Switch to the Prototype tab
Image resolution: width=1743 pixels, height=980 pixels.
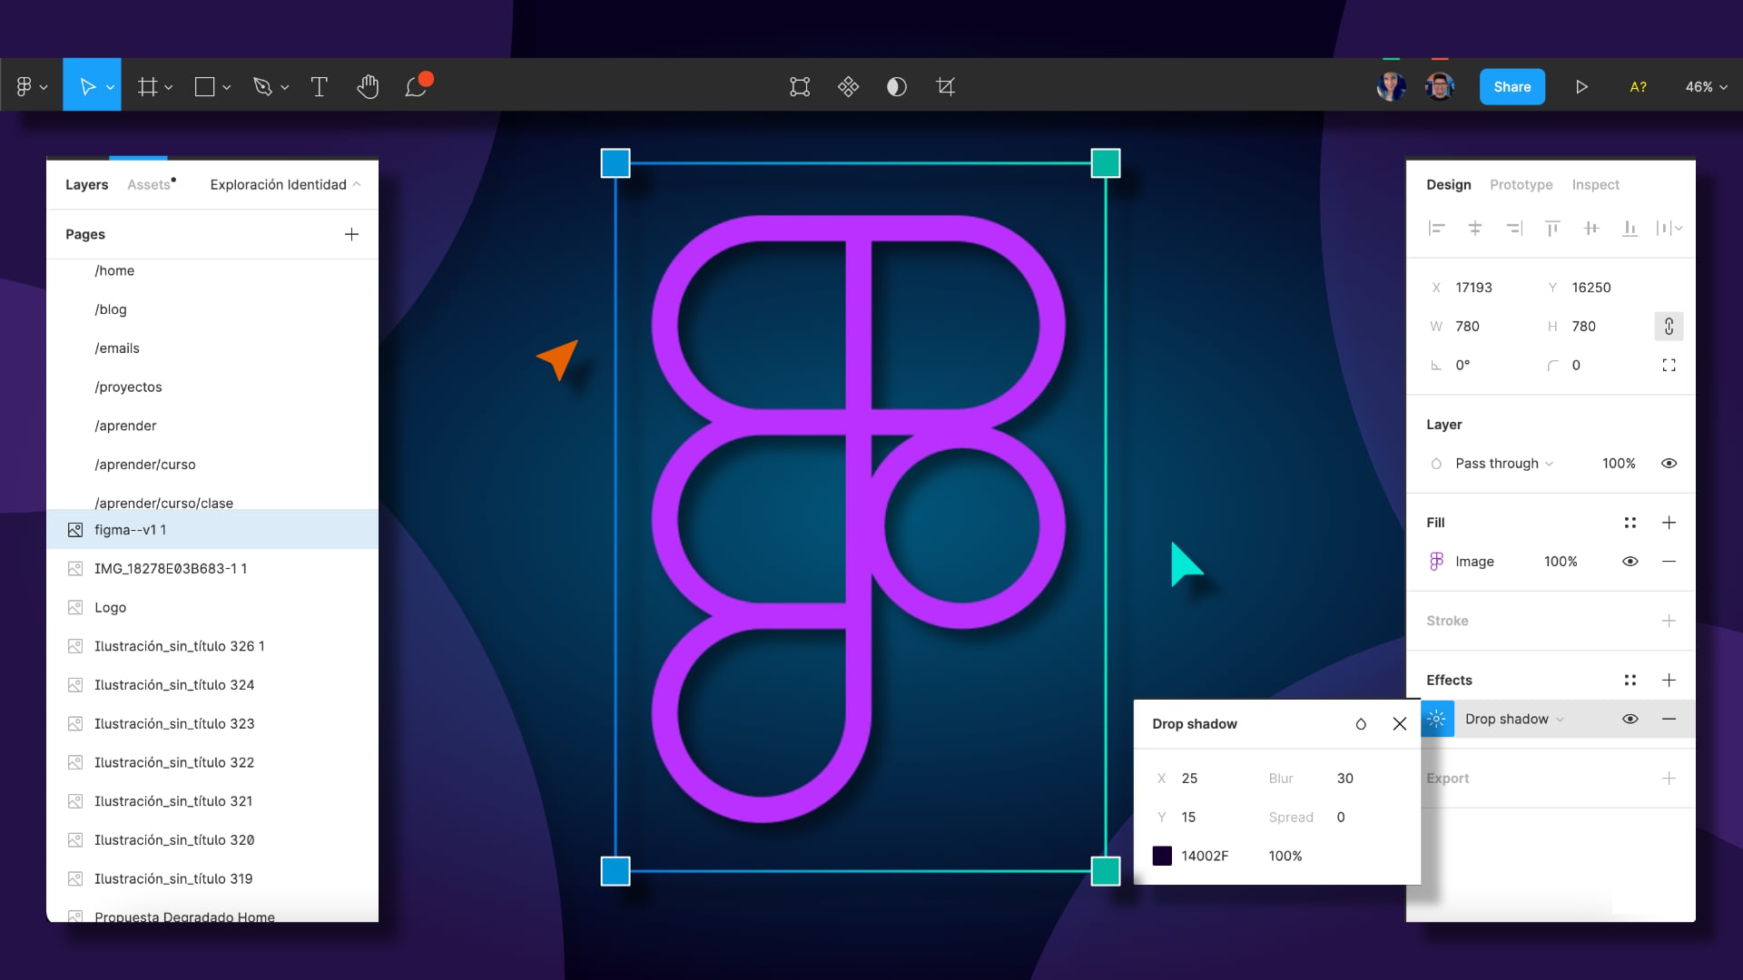tap(1521, 184)
